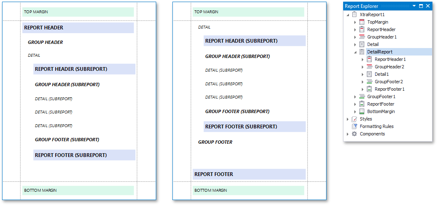This screenshot has height=205, width=437.
Task: Click BOTTOM MARGIN label on left page
Action: click(40, 190)
